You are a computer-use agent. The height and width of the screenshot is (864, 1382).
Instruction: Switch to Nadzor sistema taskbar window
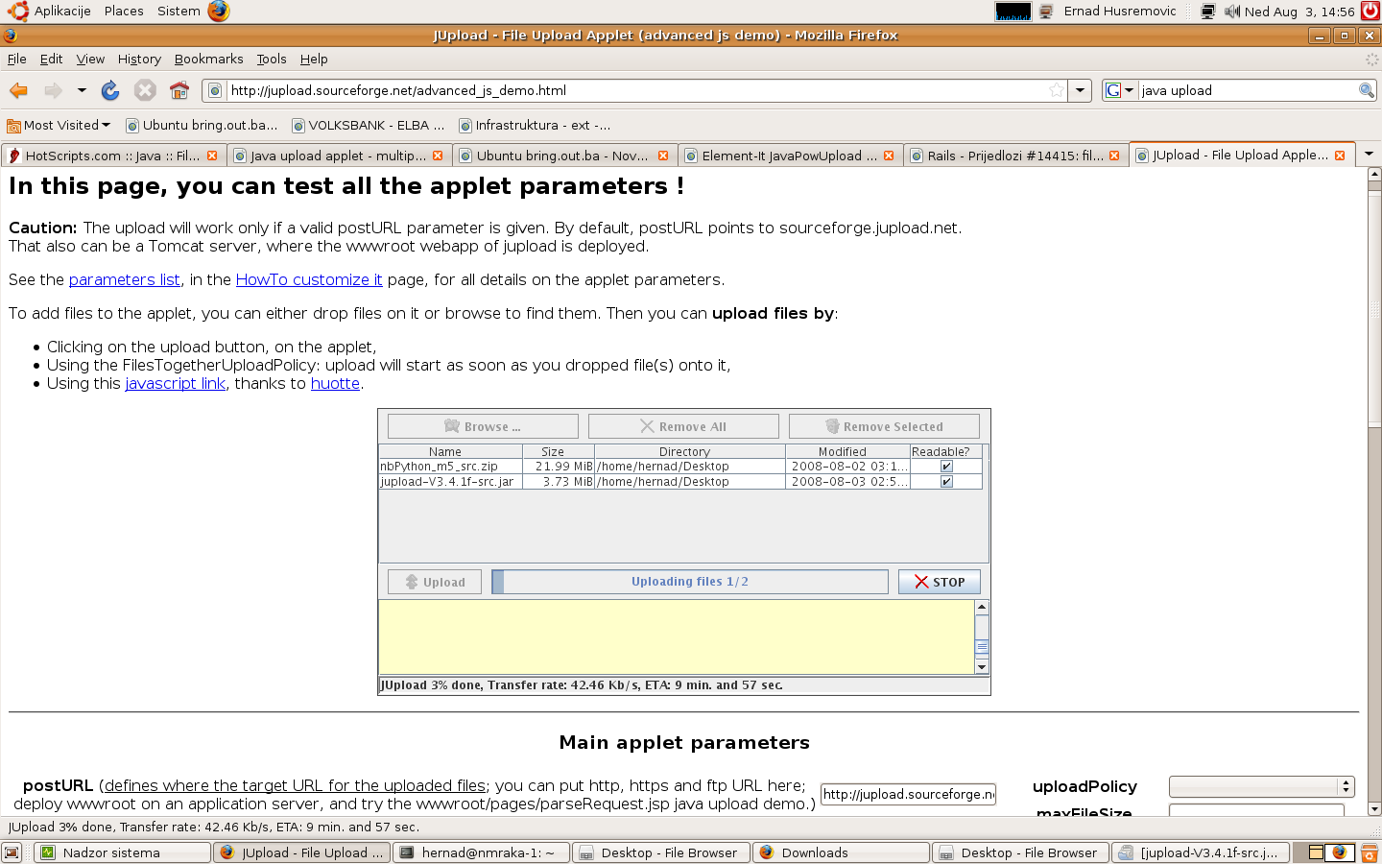(x=123, y=852)
